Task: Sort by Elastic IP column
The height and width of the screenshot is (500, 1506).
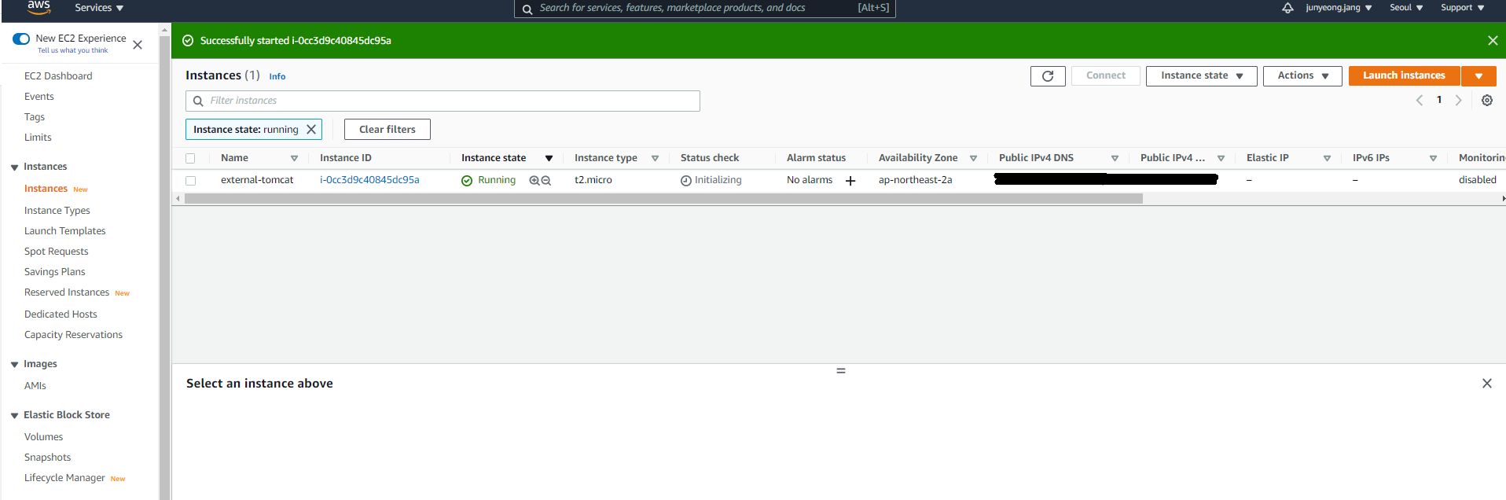Action: (1327, 158)
